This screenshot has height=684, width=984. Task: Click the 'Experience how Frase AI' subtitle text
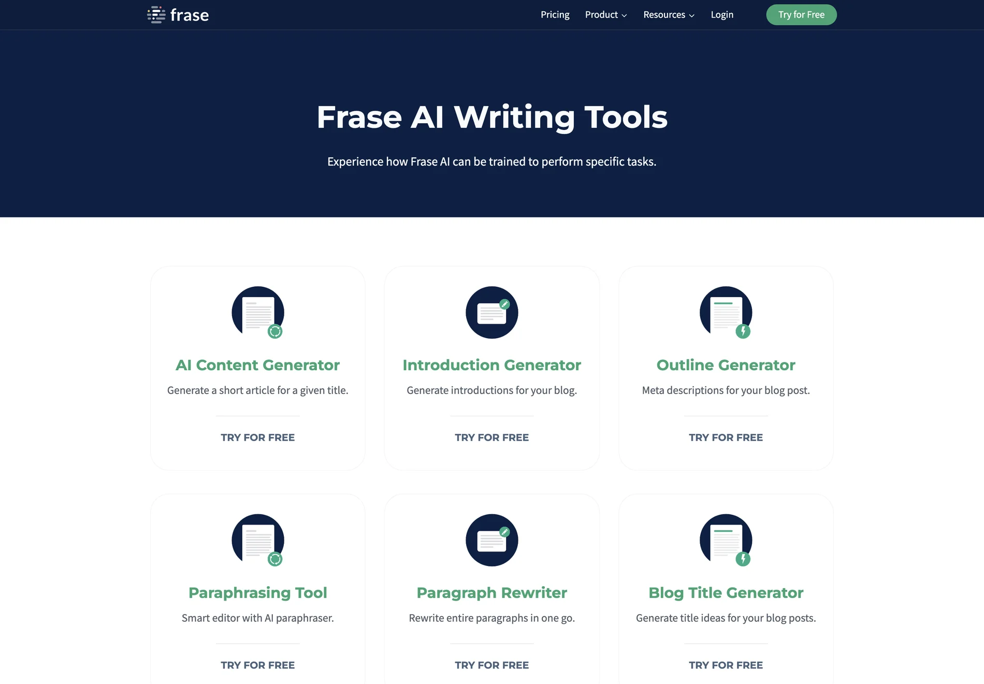click(x=492, y=162)
